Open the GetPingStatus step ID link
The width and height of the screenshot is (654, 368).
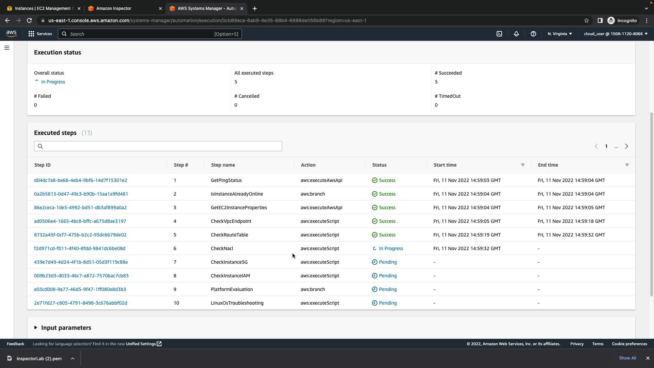point(80,180)
